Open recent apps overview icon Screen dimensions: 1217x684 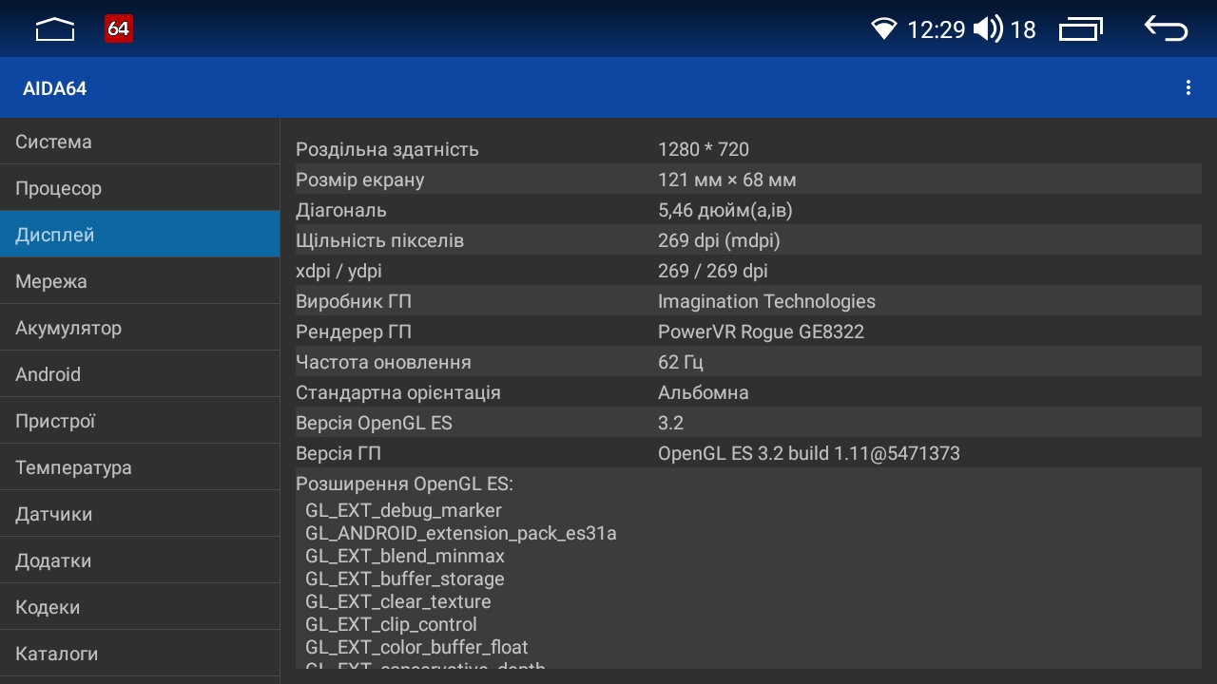click(x=1081, y=29)
